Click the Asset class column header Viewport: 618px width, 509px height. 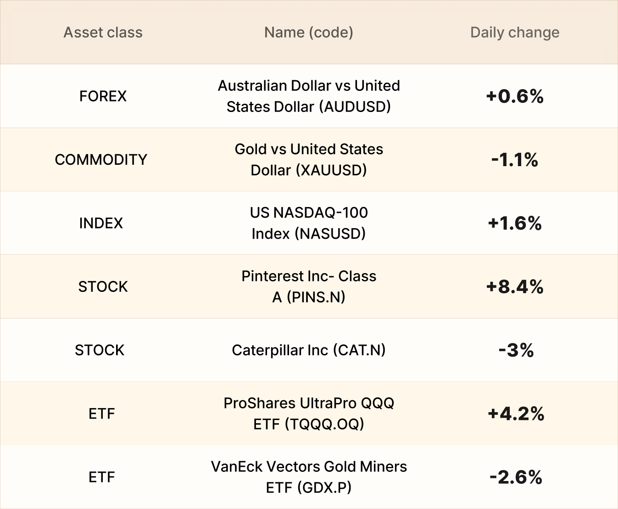(103, 33)
